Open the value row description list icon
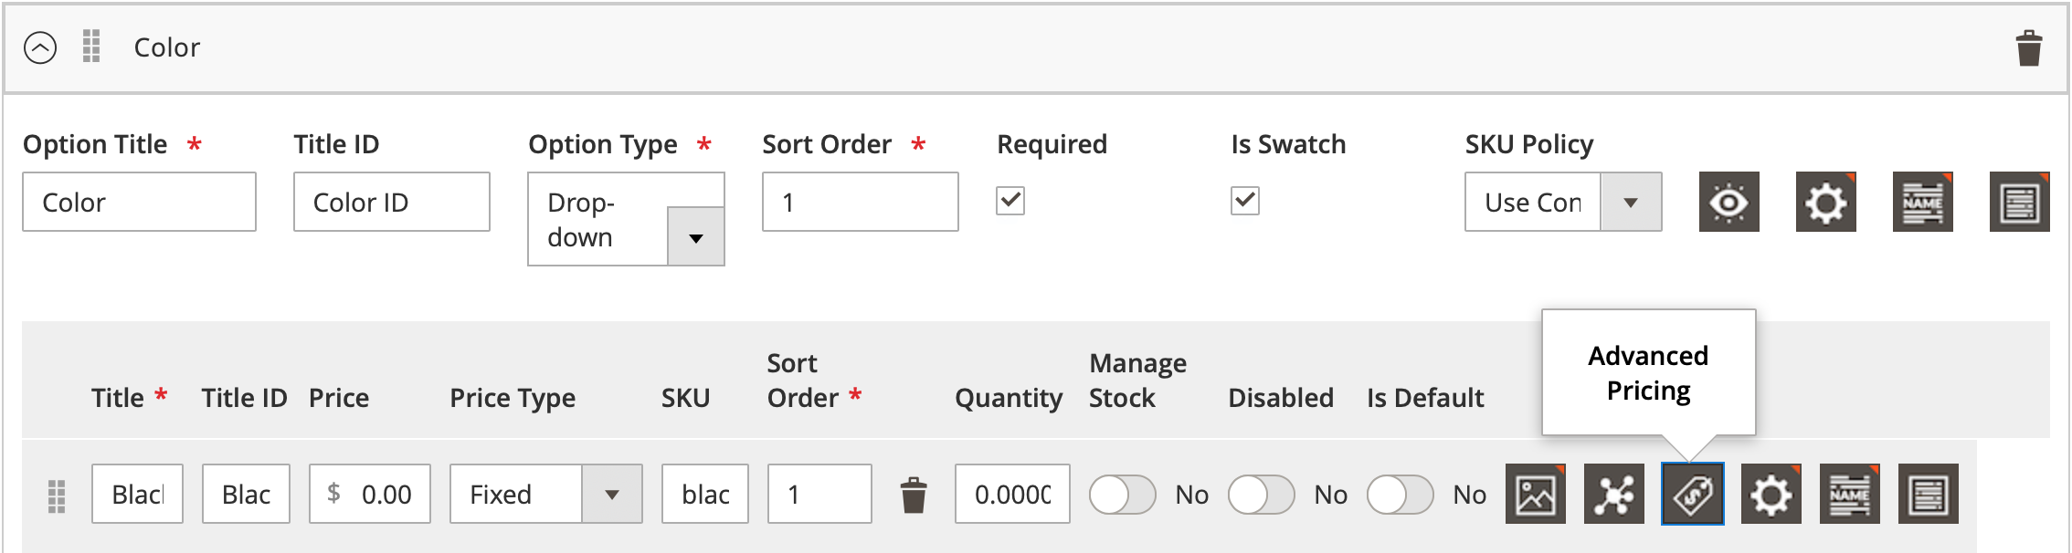The width and height of the screenshot is (2072, 553). pos(1929,494)
